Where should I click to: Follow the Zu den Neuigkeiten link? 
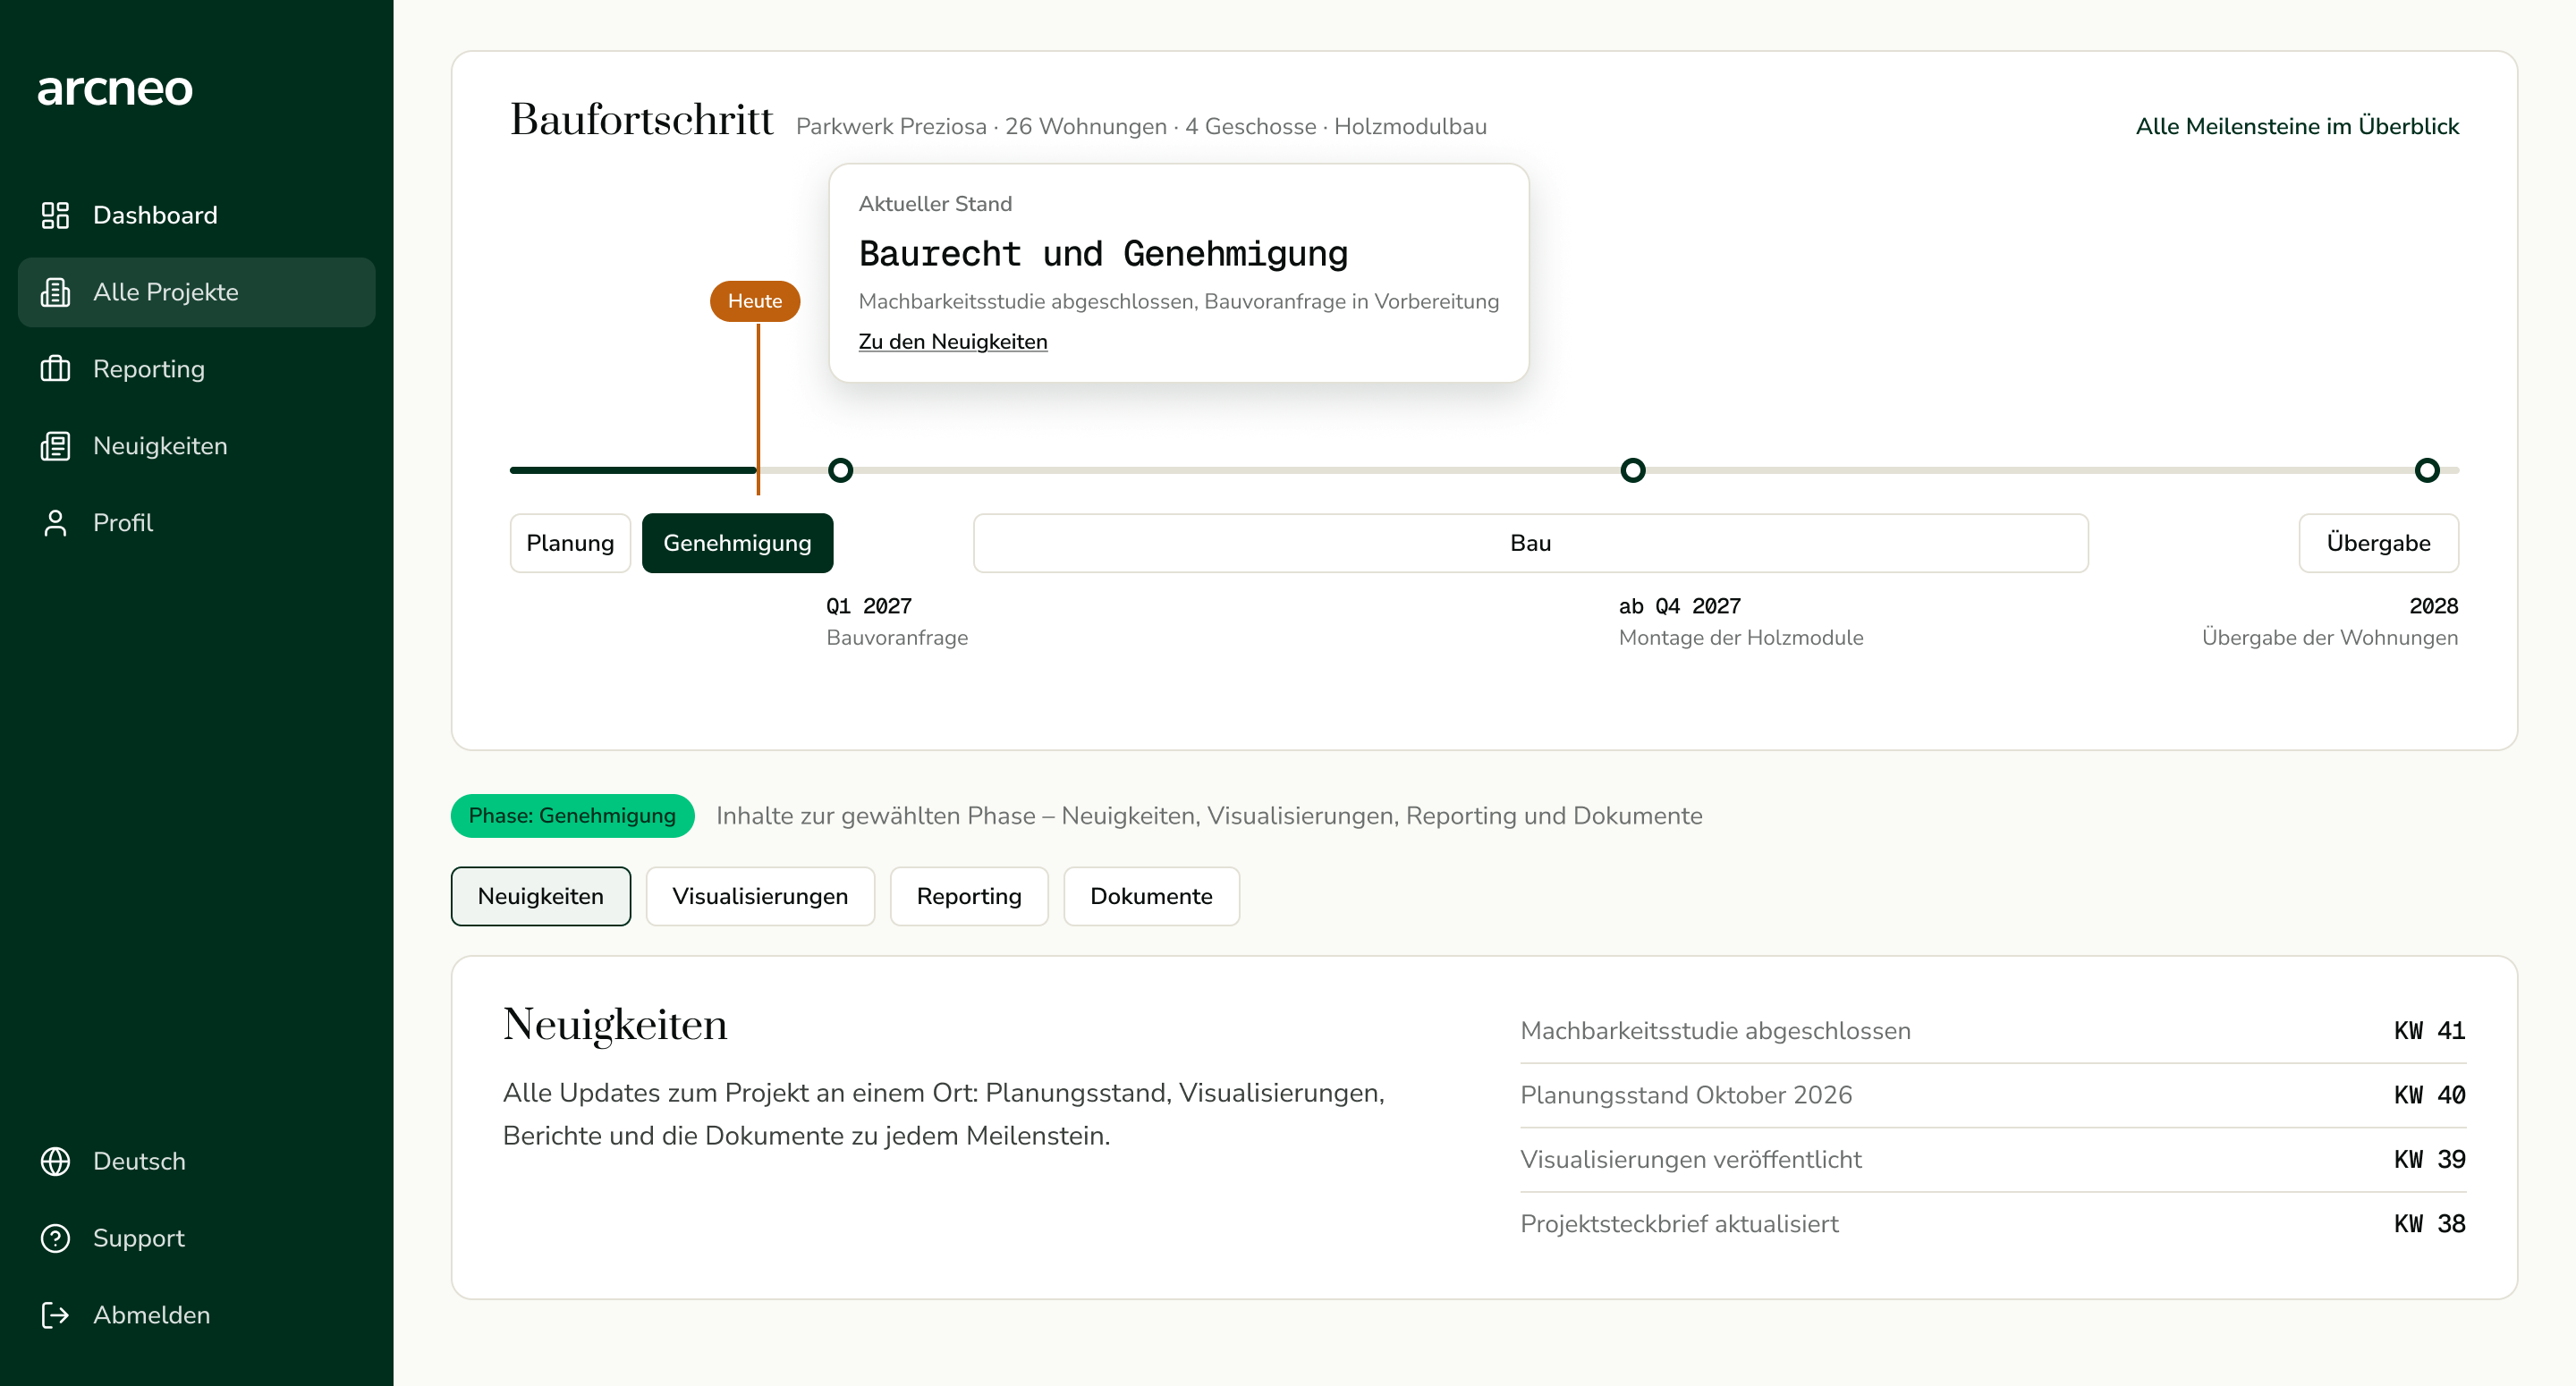pyautogui.click(x=953, y=341)
